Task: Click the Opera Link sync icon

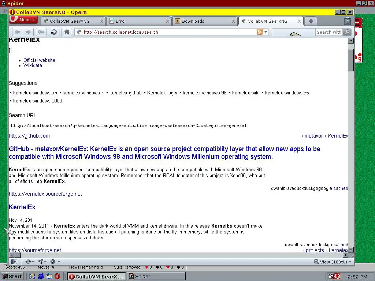Action: point(28,262)
